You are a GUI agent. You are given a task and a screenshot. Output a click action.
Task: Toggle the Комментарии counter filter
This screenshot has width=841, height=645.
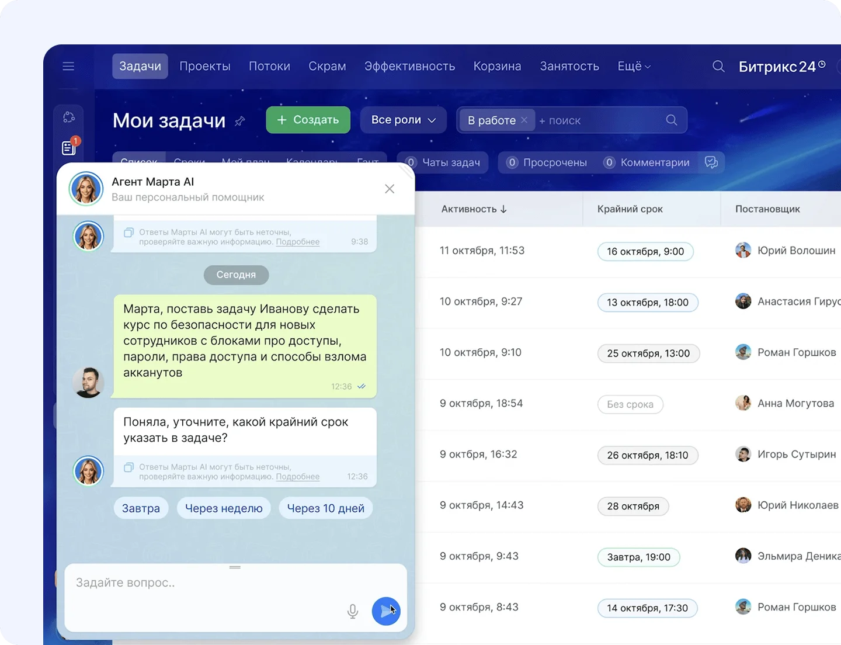[647, 162]
